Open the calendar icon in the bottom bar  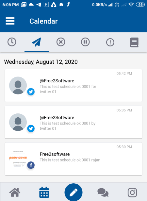click(44, 192)
